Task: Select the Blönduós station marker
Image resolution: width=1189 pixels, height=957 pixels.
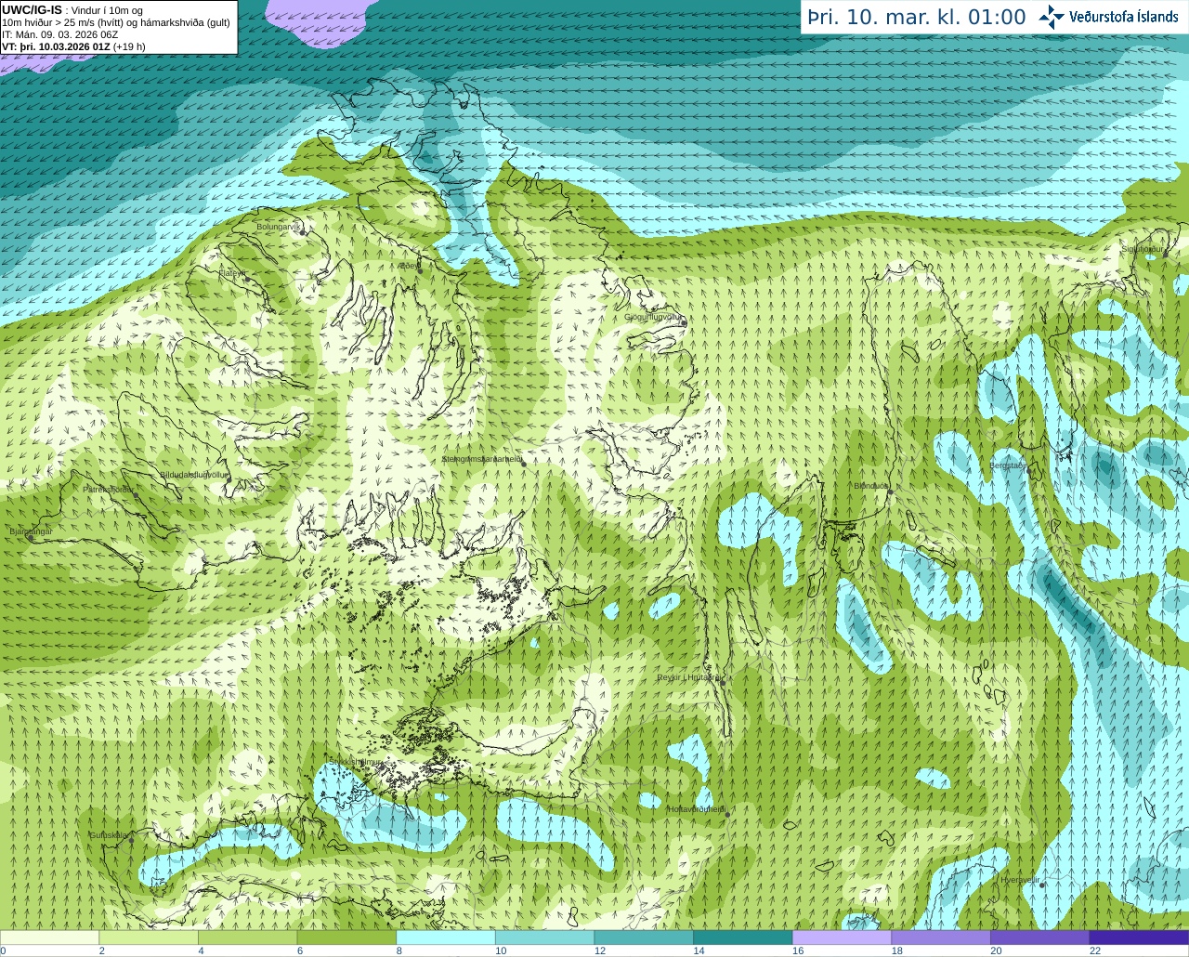Action: point(890,491)
